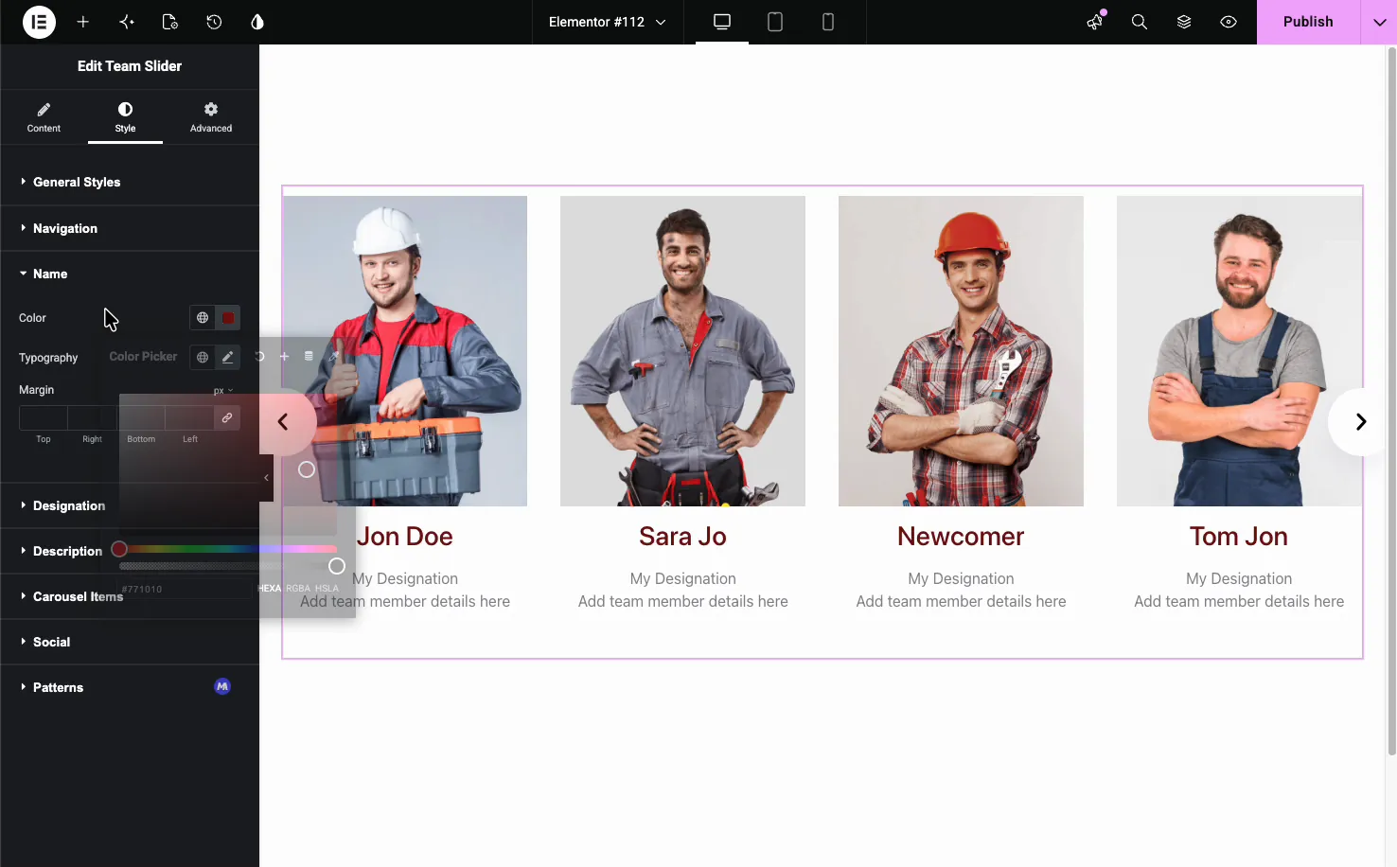Image resolution: width=1397 pixels, height=867 pixels.
Task: Click the Jon Doe name heading
Action: click(x=404, y=537)
